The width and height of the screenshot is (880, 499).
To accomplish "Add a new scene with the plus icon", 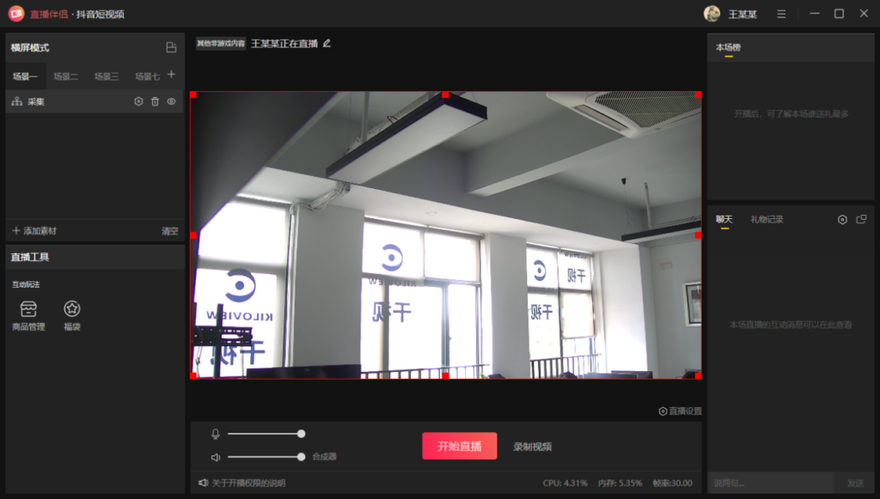I will (171, 75).
